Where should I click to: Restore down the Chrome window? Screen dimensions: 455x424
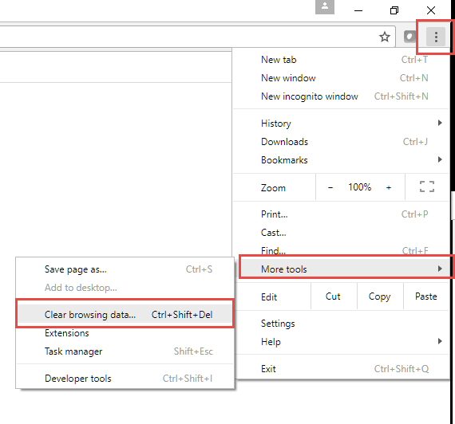point(394,10)
